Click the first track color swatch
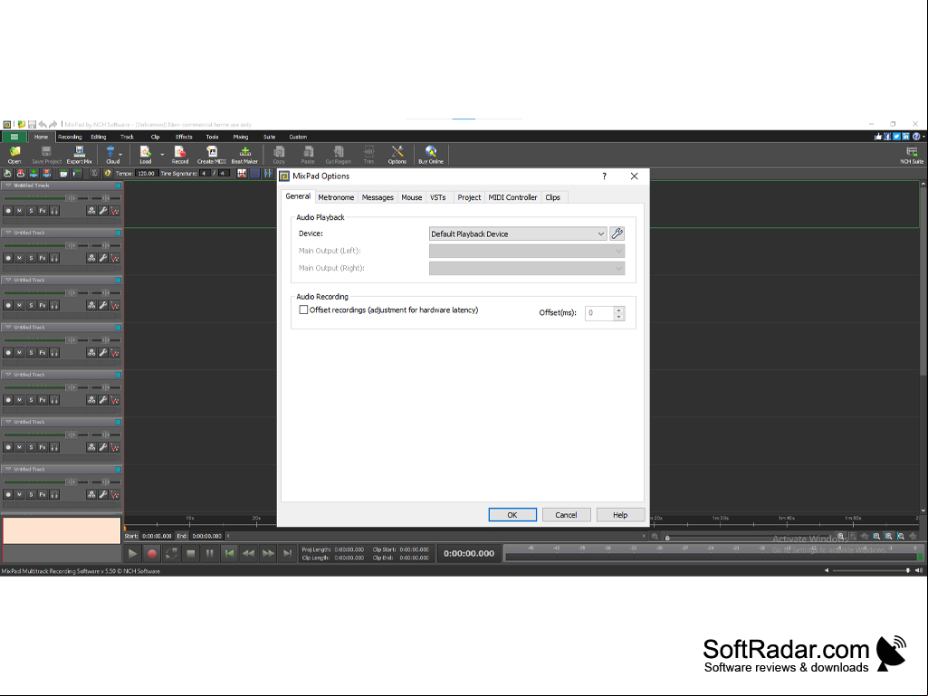 click(x=119, y=186)
